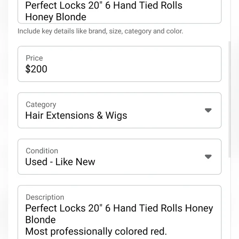This screenshot has height=239, width=239.
Task: Click the "Price" field label
Action: [34, 58]
